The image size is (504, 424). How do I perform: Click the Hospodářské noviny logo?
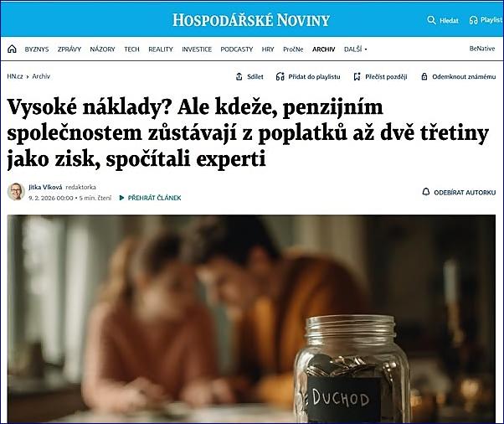tap(251, 20)
